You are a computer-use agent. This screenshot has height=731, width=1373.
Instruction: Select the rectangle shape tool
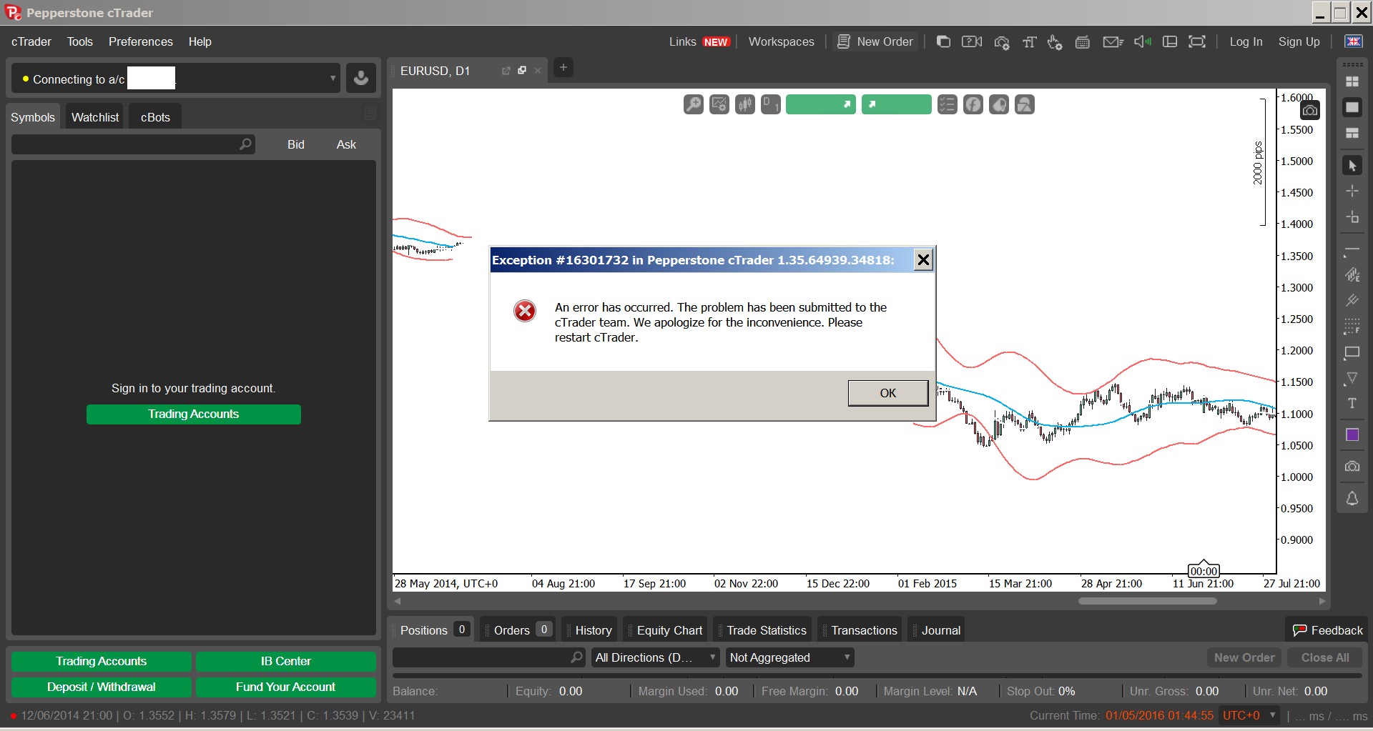[x=1352, y=352]
